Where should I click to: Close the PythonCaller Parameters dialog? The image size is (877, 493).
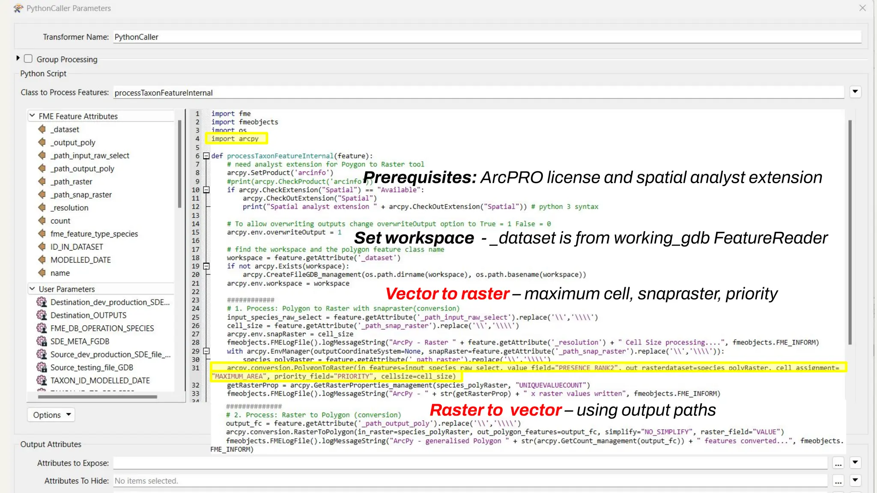(862, 8)
